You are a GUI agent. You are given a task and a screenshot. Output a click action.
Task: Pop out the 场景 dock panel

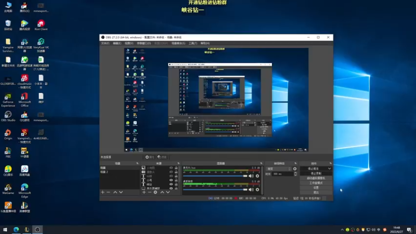[137, 163]
